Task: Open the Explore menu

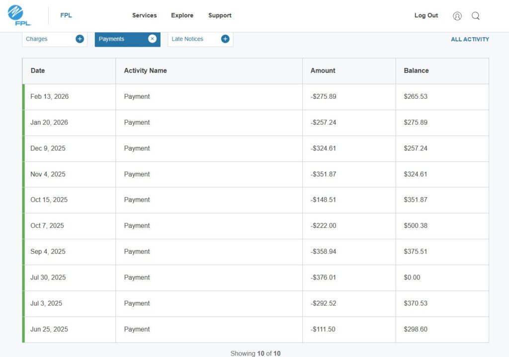Action: 182,15
